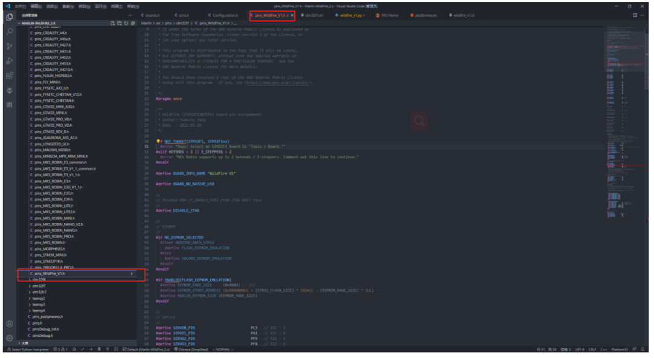
Task: Click errors and warnings count in status bar
Action: pos(60,350)
